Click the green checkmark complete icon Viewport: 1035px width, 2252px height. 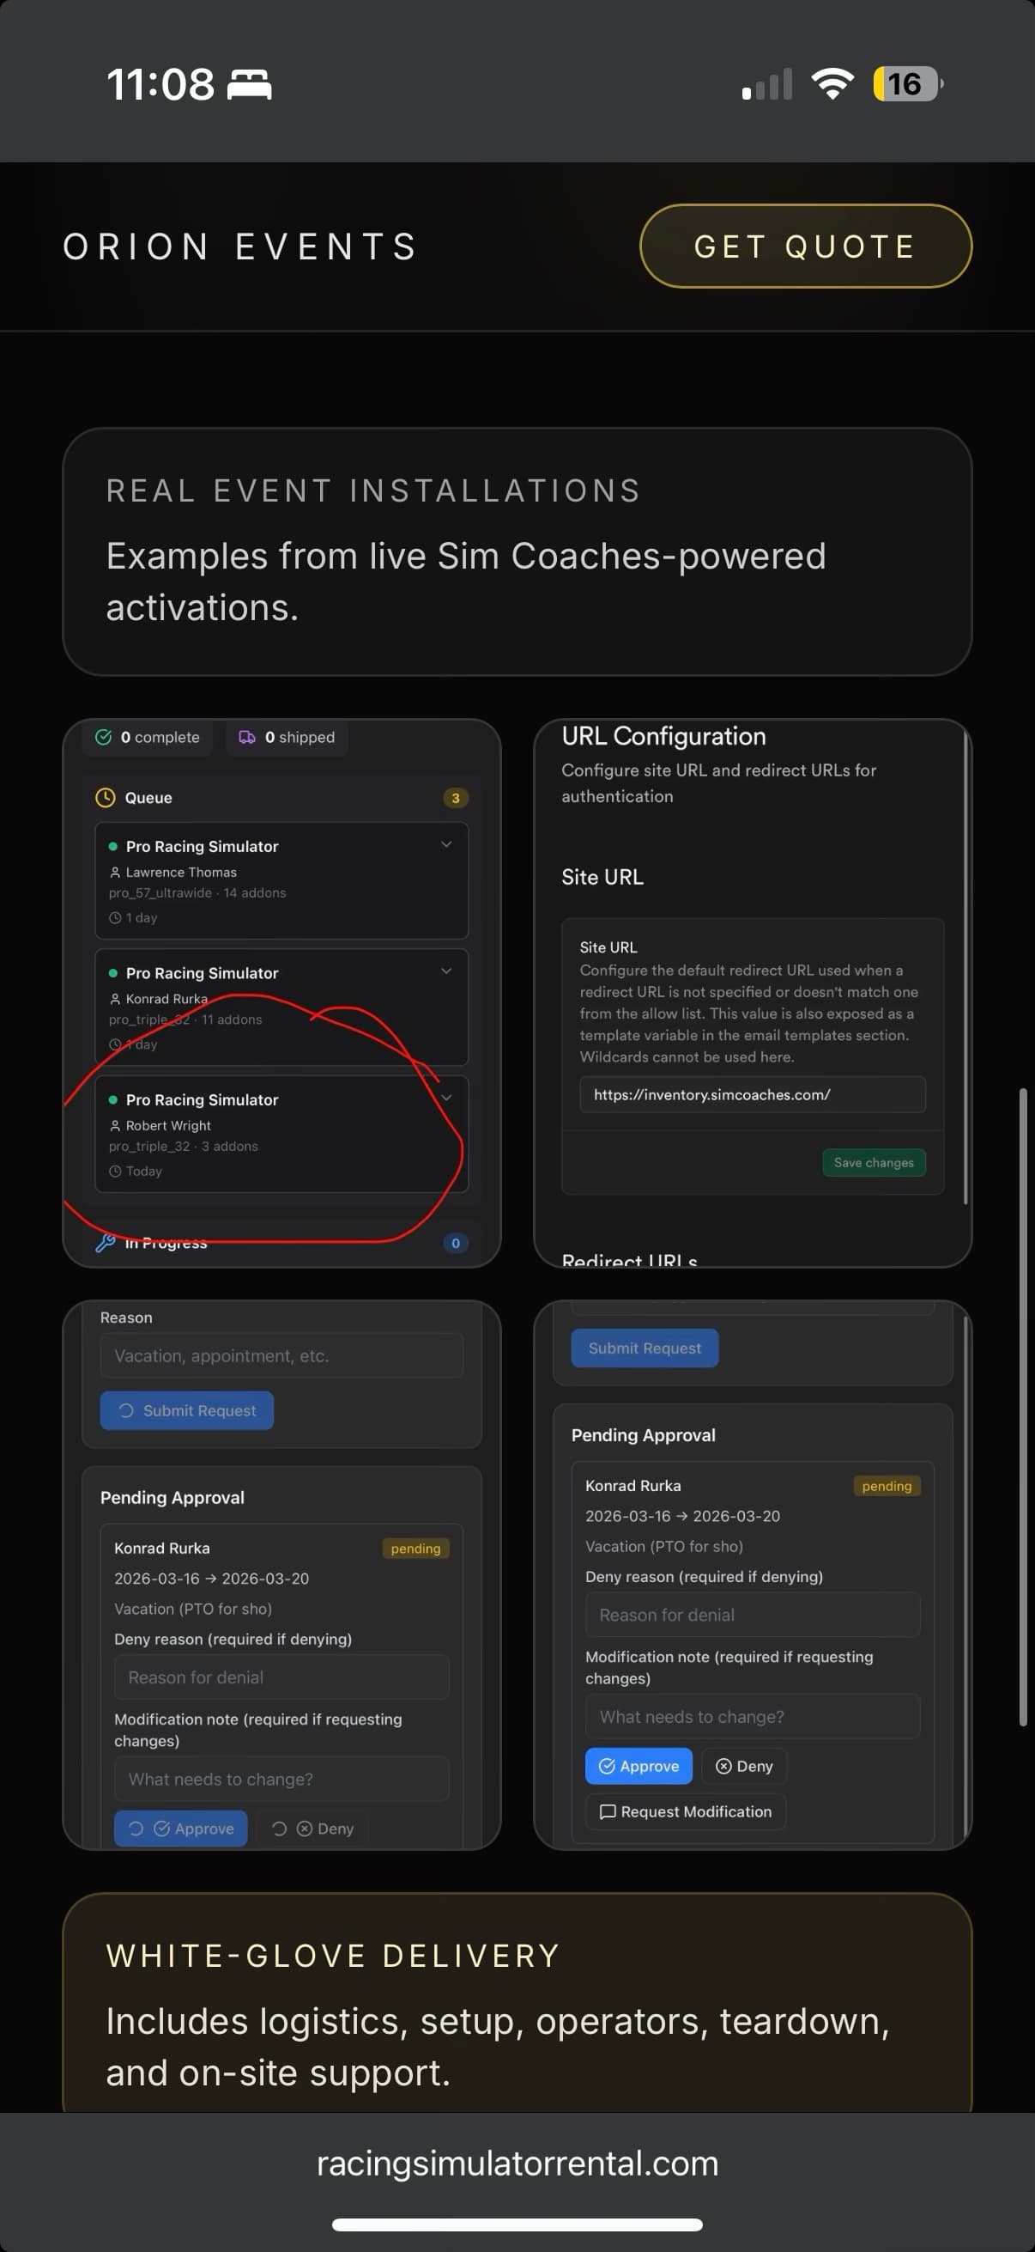point(103,737)
